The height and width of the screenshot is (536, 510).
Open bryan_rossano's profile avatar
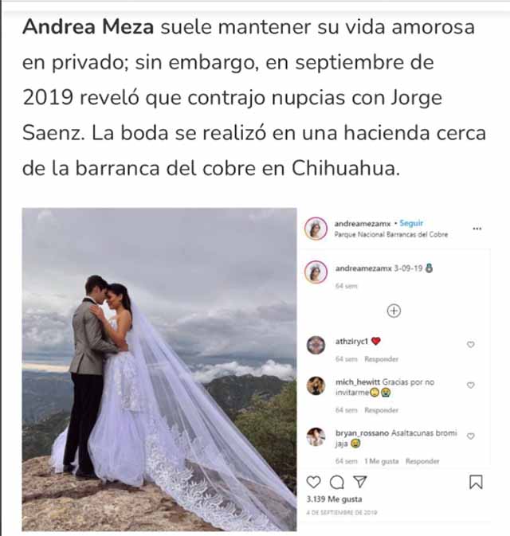316,436
